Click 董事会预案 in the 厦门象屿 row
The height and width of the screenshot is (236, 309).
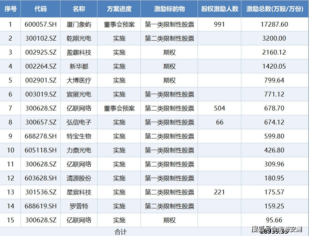point(119,25)
